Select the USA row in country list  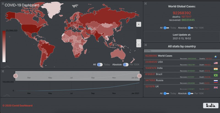click(182, 63)
